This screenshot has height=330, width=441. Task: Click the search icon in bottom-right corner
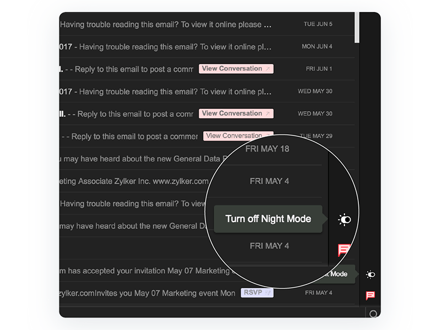point(373,314)
